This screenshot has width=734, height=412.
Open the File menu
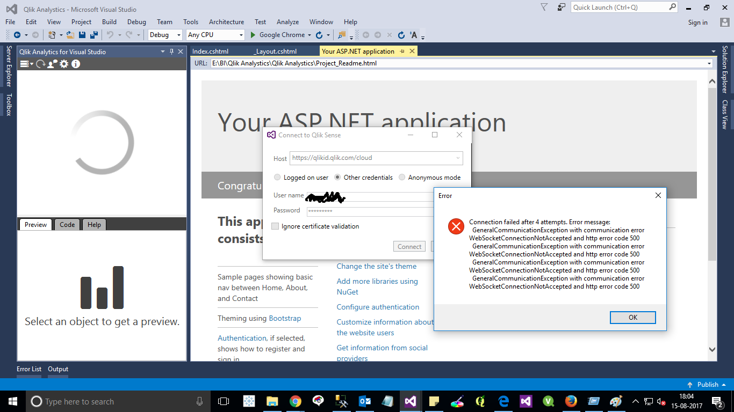point(10,22)
